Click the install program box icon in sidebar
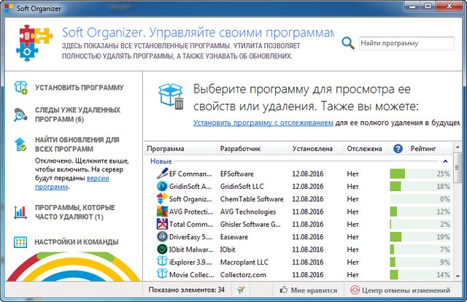 click(20, 88)
